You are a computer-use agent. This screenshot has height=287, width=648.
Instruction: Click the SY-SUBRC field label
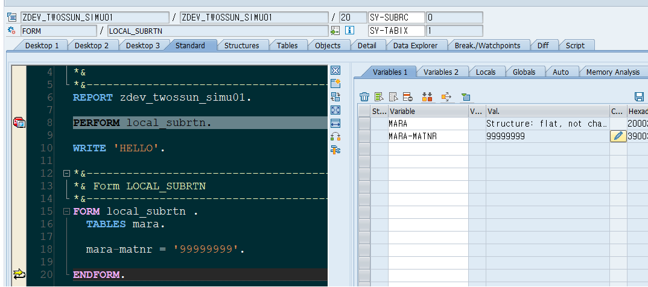(x=396, y=17)
